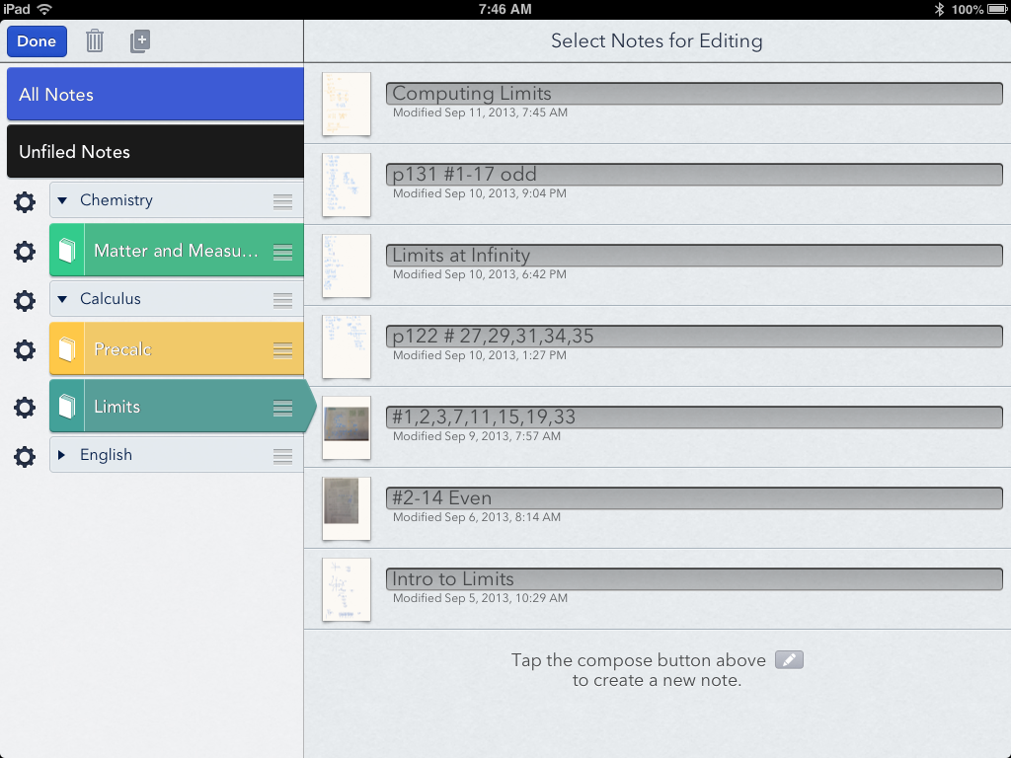The height and width of the screenshot is (758, 1011).
Task: Tap reorder handle on Calculus divider
Action: [282, 300]
